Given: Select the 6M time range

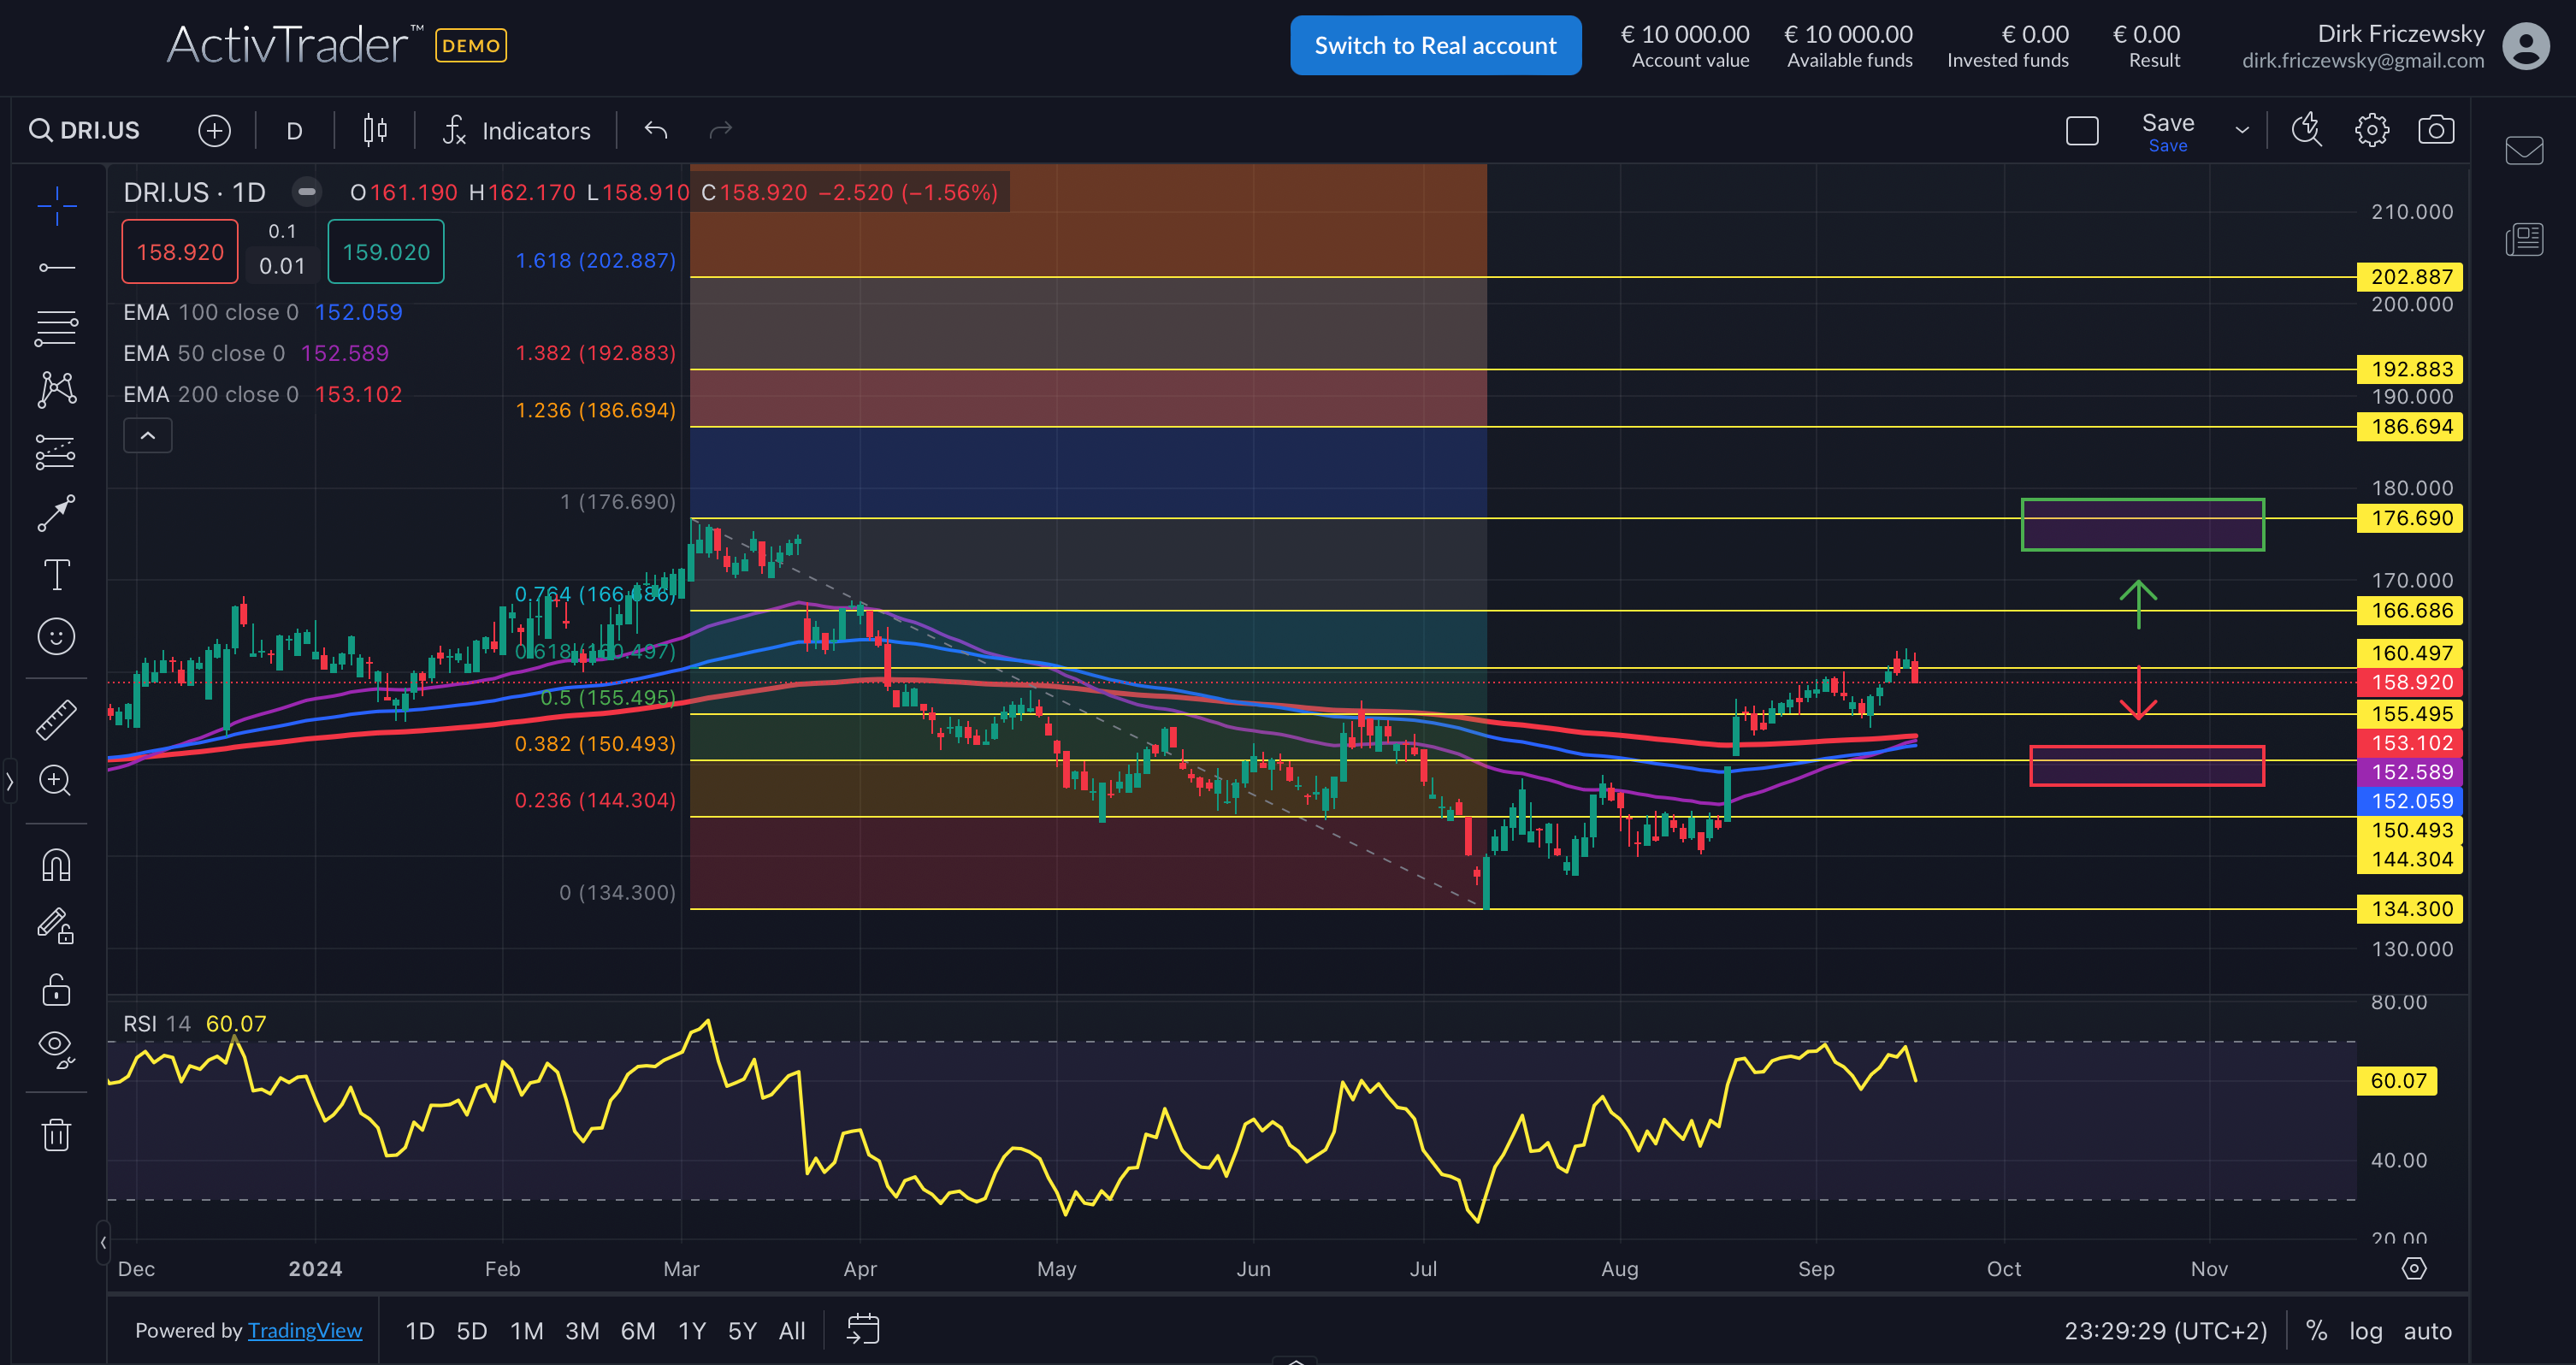Looking at the screenshot, I should pos(637,1331).
